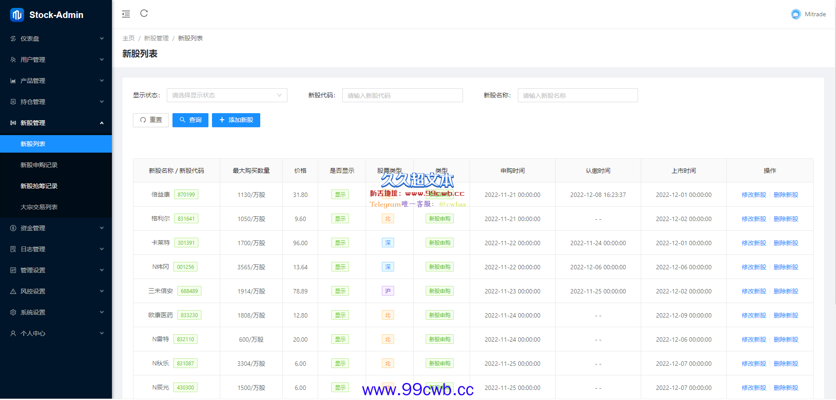Click stock code tag 688489
The height and width of the screenshot is (400, 836).
pos(189,291)
